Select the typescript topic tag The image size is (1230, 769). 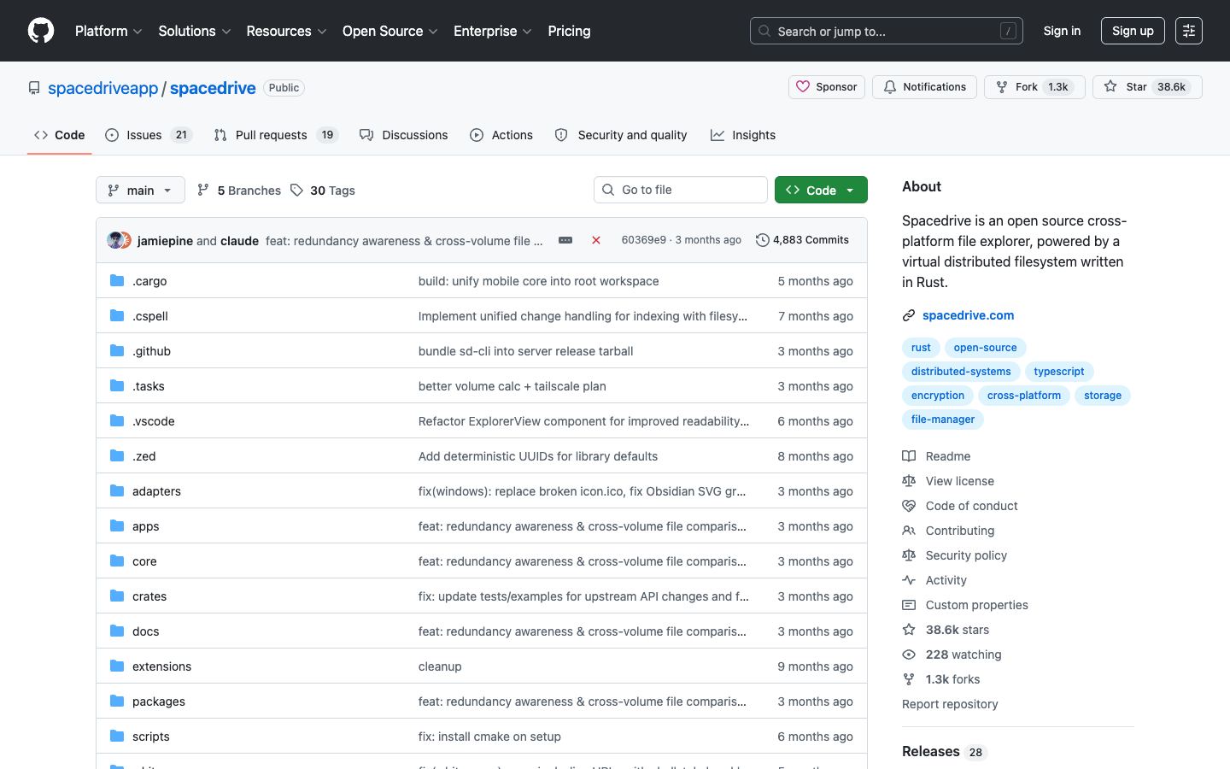1059,372
